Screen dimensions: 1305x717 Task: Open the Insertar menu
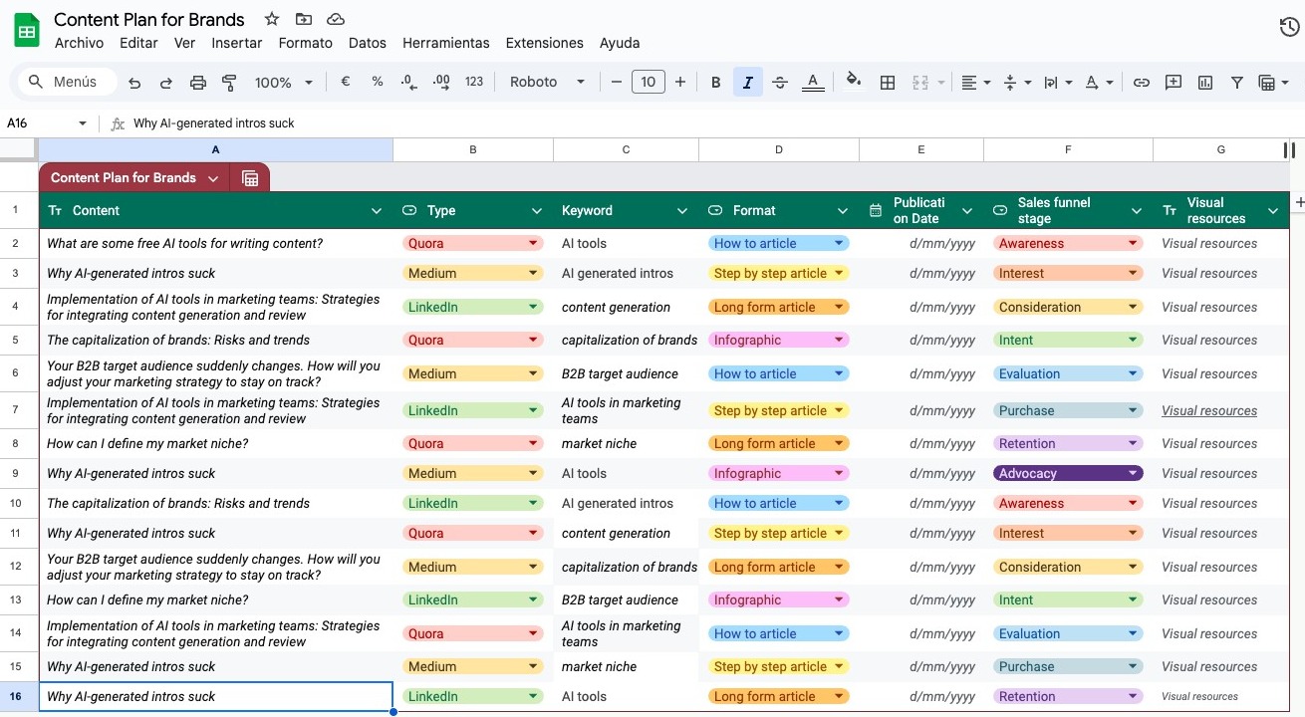pyautogui.click(x=237, y=43)
